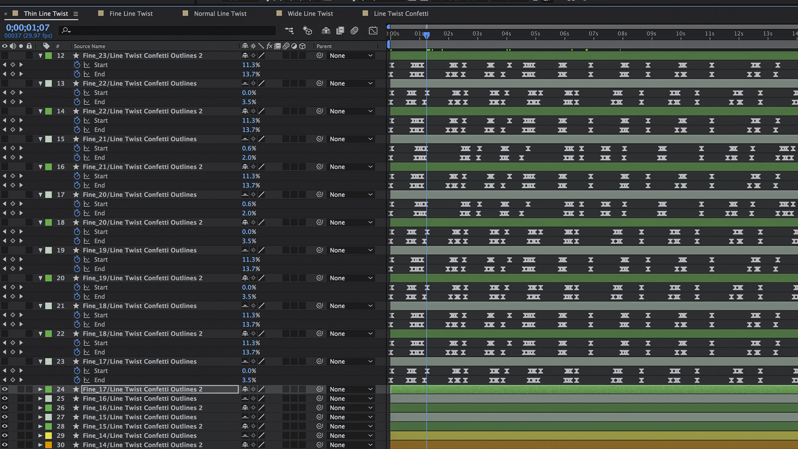Click current timecode 0;00;01;07
Viewport: 798px width, 449px height.
pyautogui.click(x=28, y=27)
